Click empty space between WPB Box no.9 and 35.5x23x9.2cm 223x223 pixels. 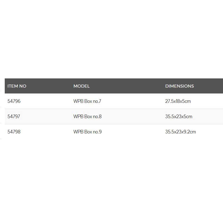tap(133, 132)
